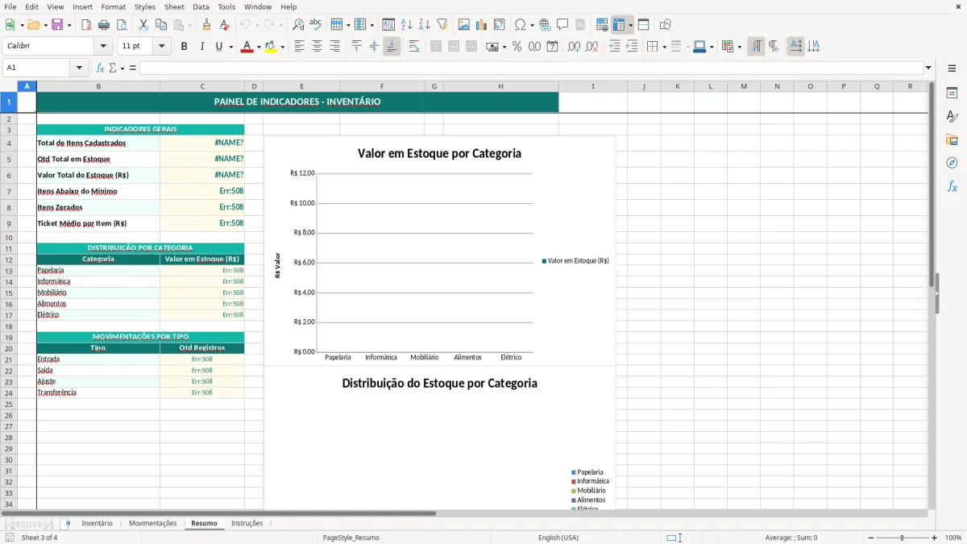Click the Print icon

coord(104,25)
